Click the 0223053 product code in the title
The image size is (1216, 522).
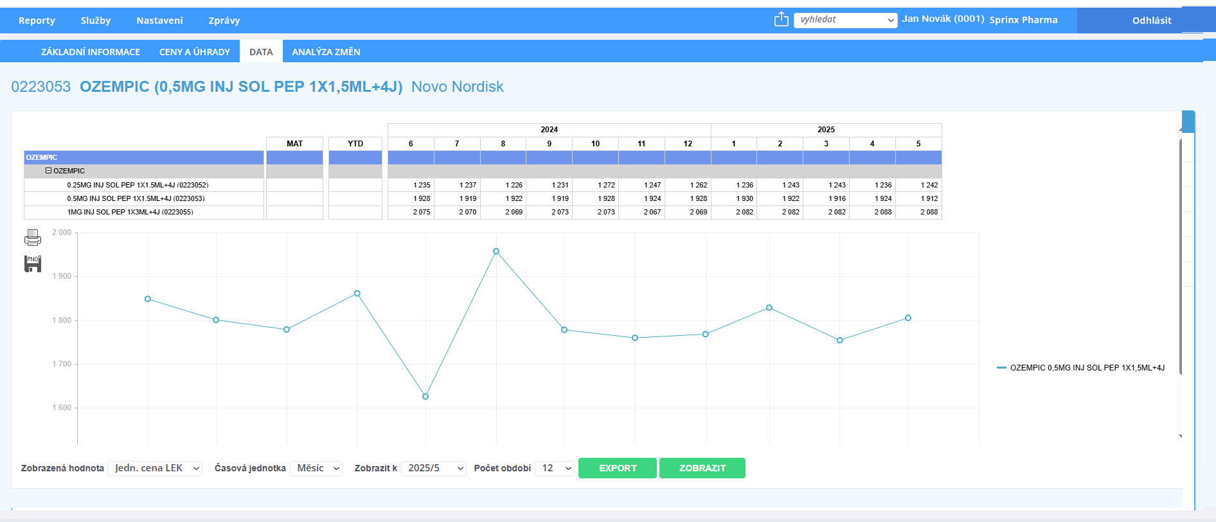40,87
